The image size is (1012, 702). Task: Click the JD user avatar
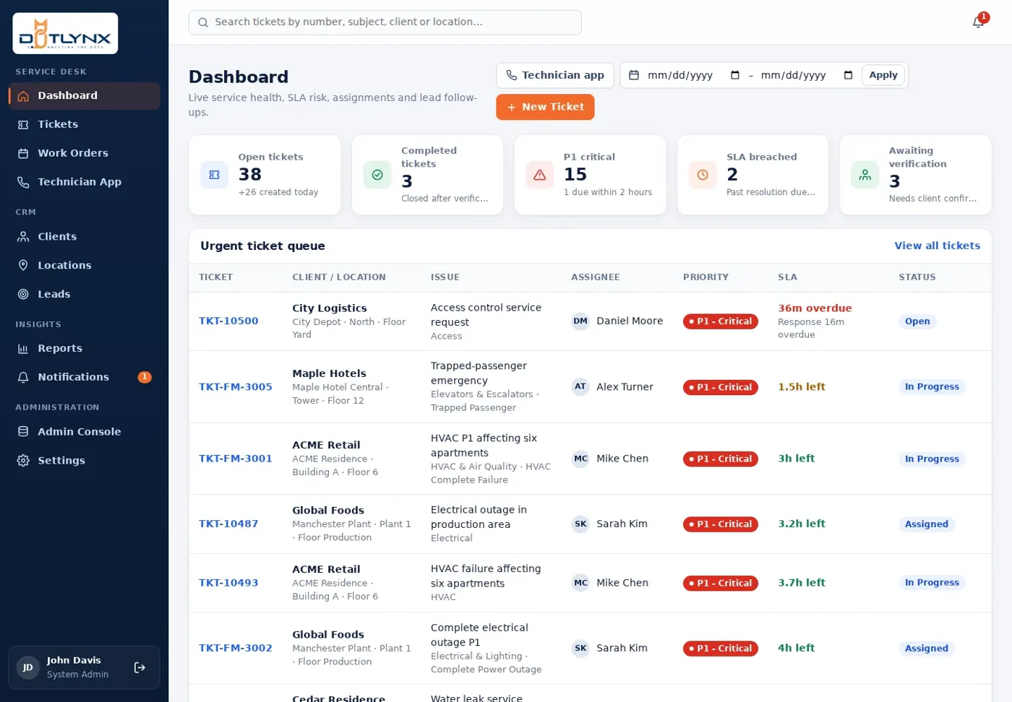tap(28, 667)
